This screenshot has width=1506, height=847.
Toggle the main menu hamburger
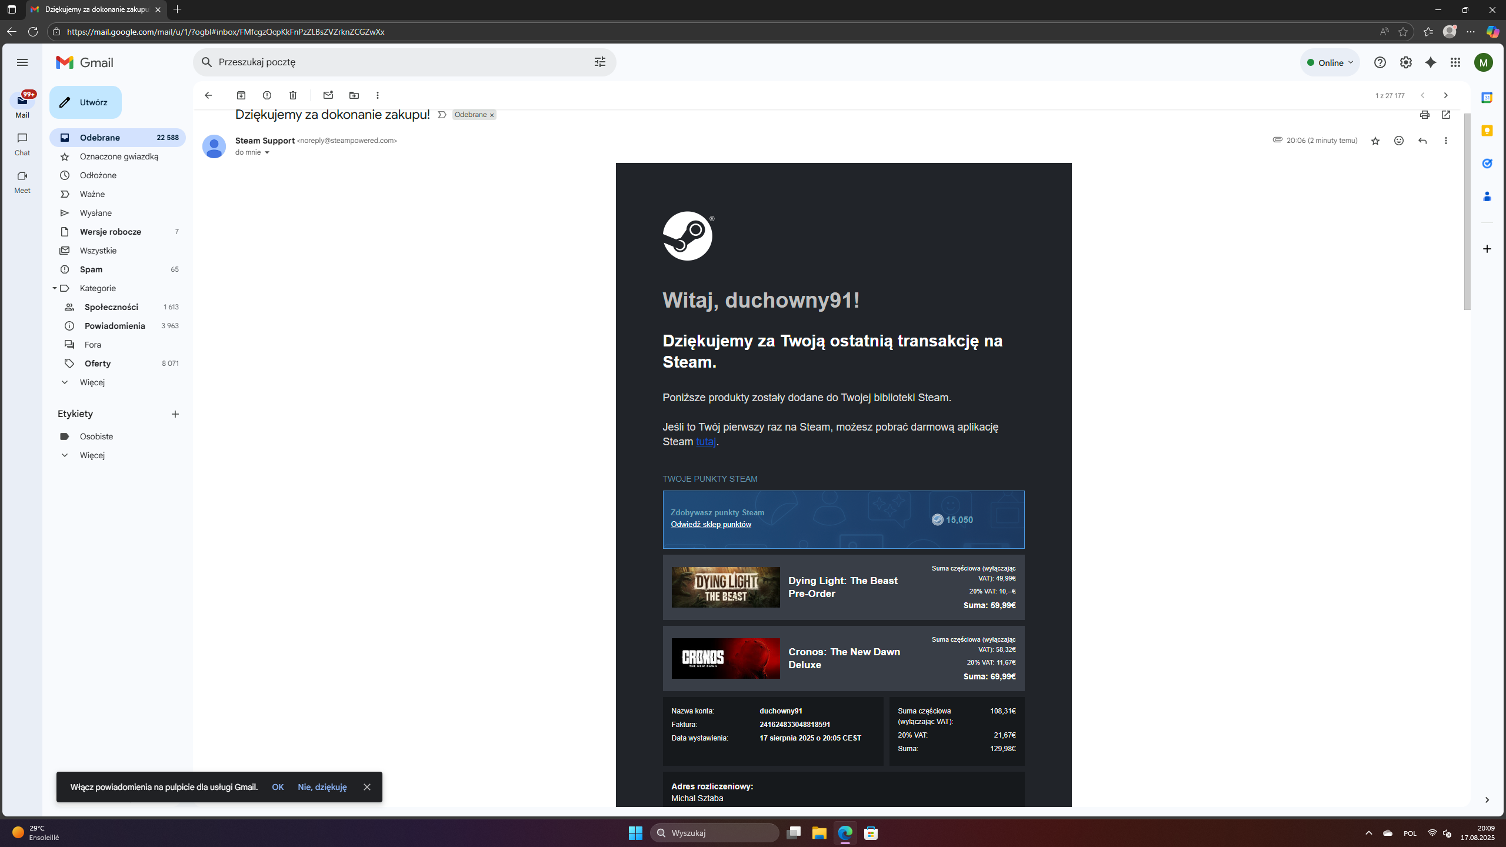pyautogui.click(x=22, y=62)
